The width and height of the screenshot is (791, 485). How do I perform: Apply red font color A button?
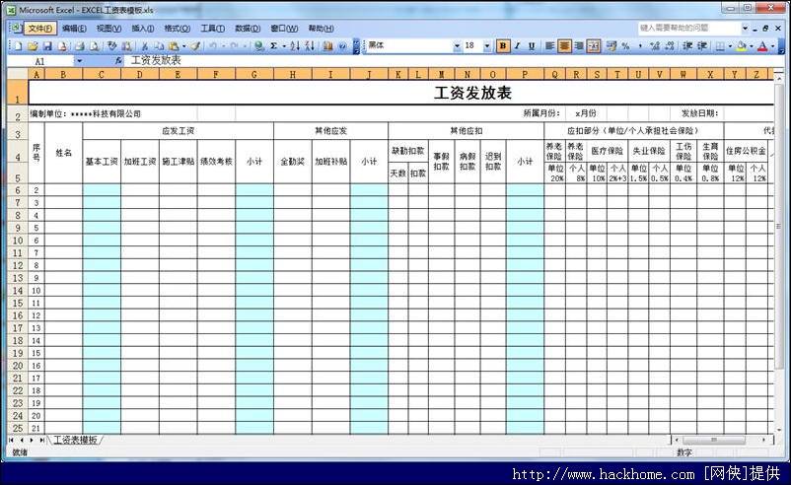point(762,46)
